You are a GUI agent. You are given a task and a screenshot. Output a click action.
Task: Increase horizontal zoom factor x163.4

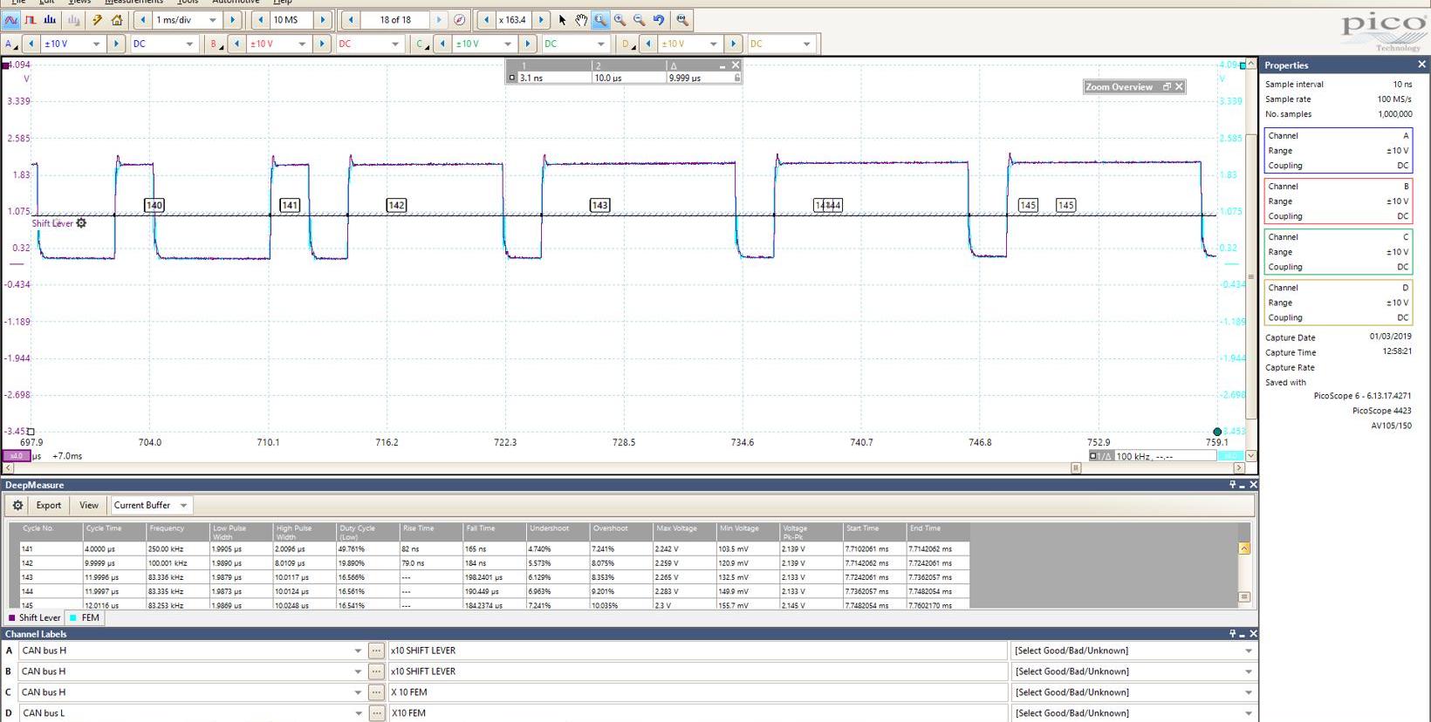point(541,19)
